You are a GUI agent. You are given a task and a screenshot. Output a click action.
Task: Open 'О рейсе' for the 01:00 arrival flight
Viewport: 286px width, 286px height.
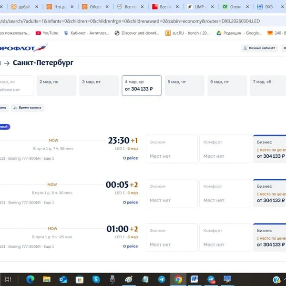coord(131,246)
